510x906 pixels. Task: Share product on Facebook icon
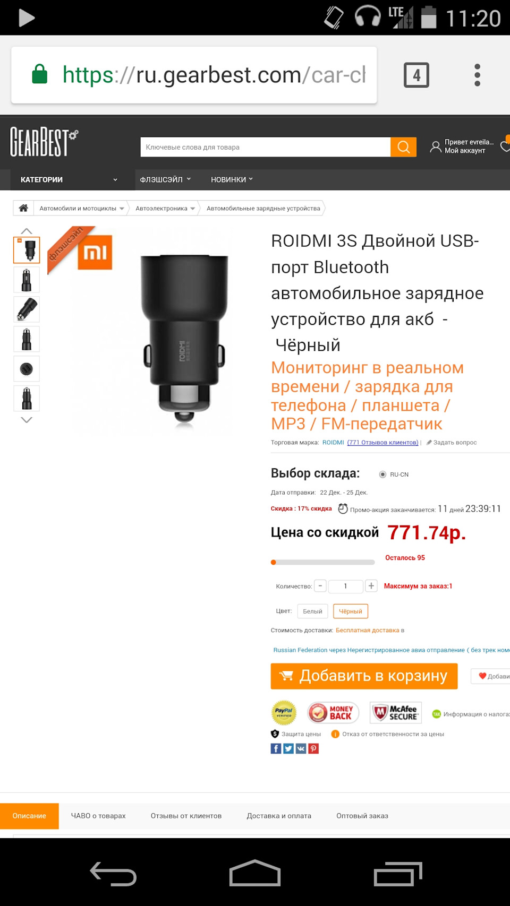coord(276,748)
